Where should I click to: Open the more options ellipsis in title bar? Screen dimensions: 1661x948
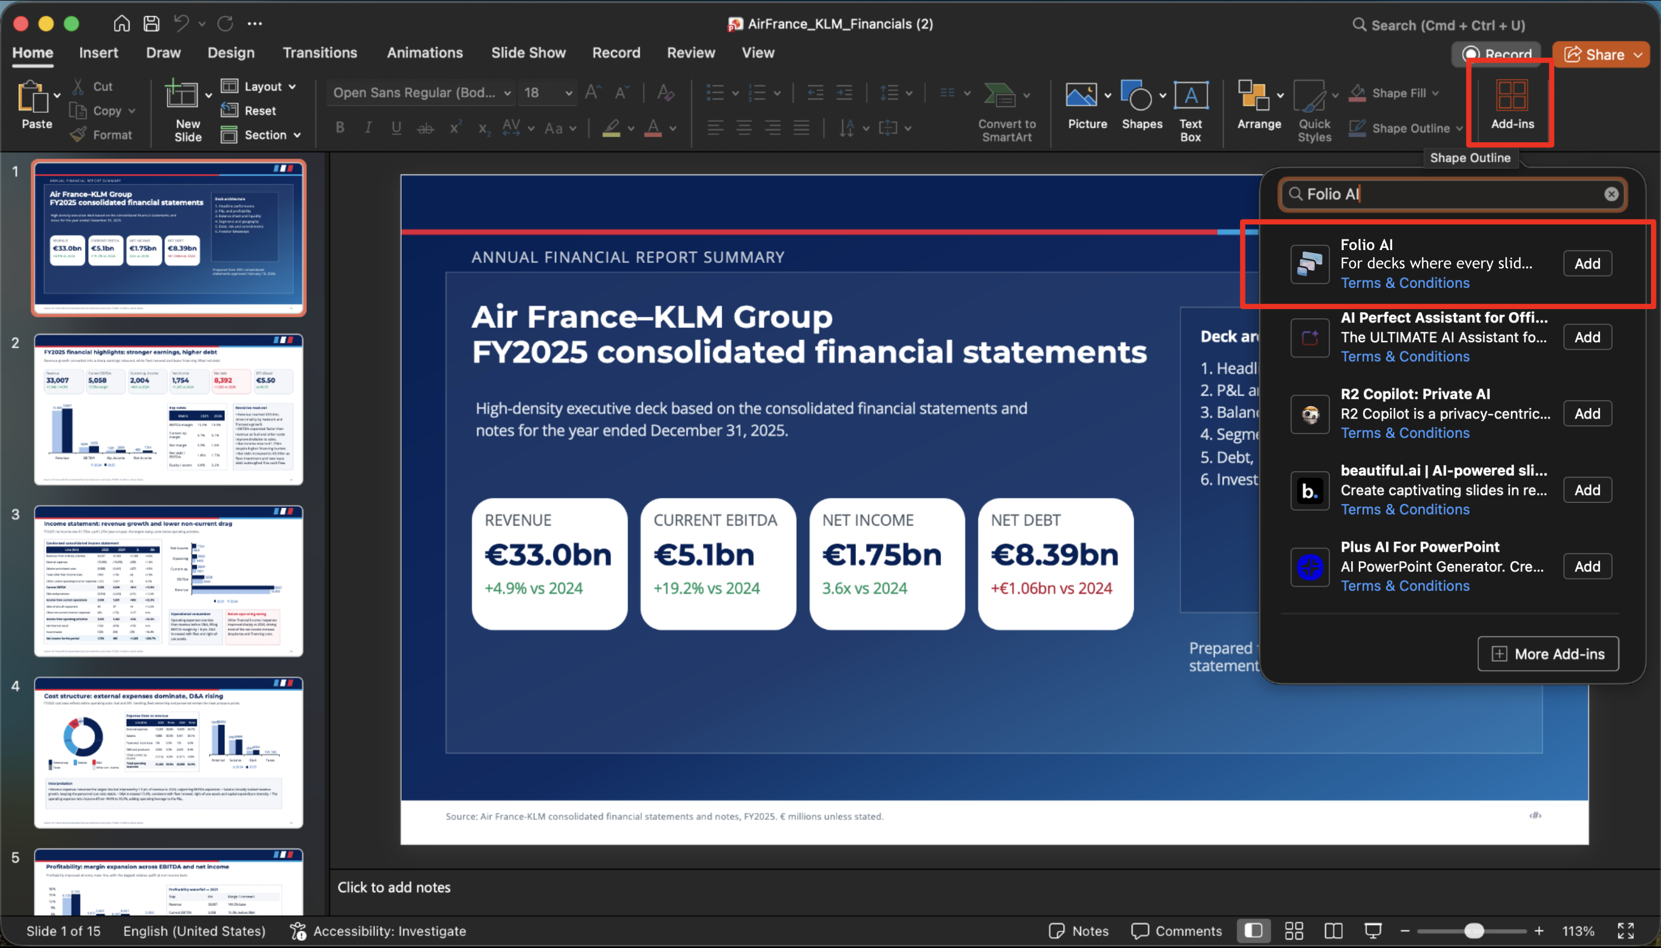click(x=254, y=23)
